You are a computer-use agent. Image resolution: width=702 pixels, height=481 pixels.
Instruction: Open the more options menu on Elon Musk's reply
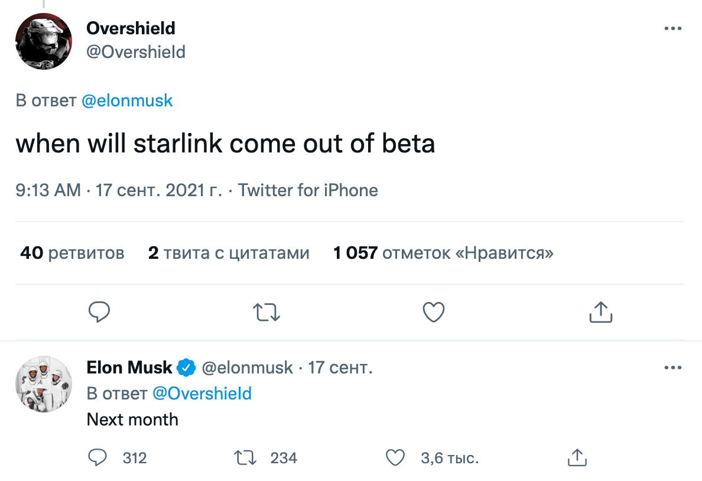673,367
